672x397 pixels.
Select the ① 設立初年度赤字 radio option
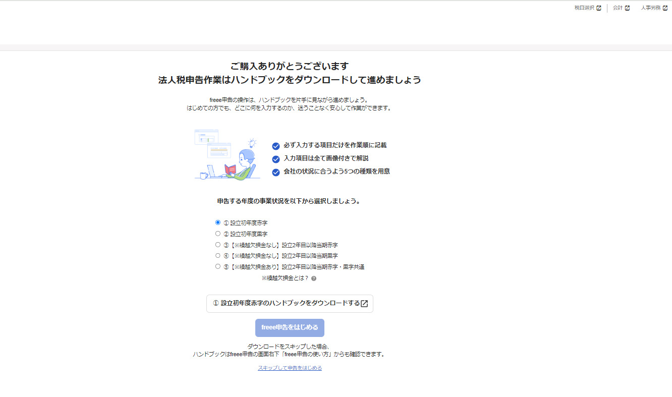point(218,222)
